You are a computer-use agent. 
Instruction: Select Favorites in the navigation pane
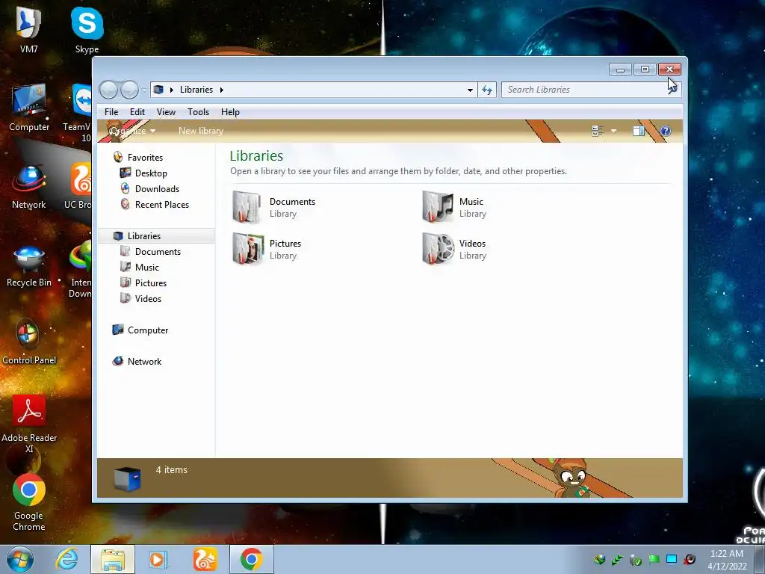pos(145,157)
